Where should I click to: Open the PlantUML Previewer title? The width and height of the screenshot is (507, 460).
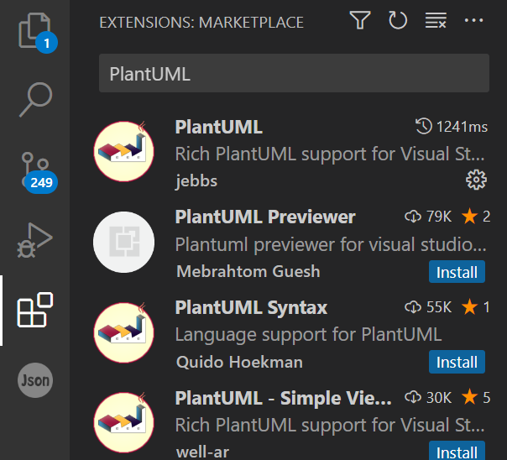pos(265,217)
